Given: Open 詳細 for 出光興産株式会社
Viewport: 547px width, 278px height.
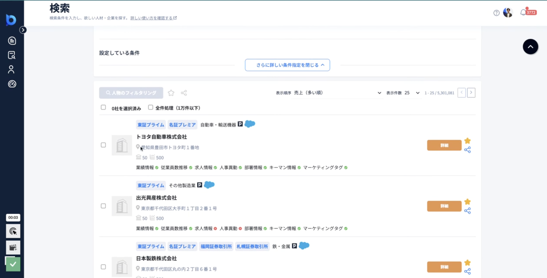Looking at the screenshot, I should click(x=444, y=206).
